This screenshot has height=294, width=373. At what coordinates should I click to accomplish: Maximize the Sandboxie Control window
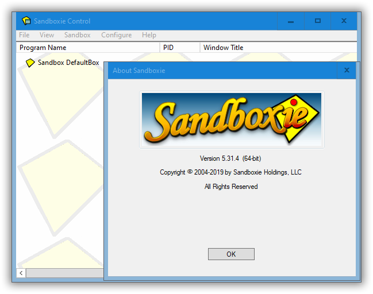(318, 21)
